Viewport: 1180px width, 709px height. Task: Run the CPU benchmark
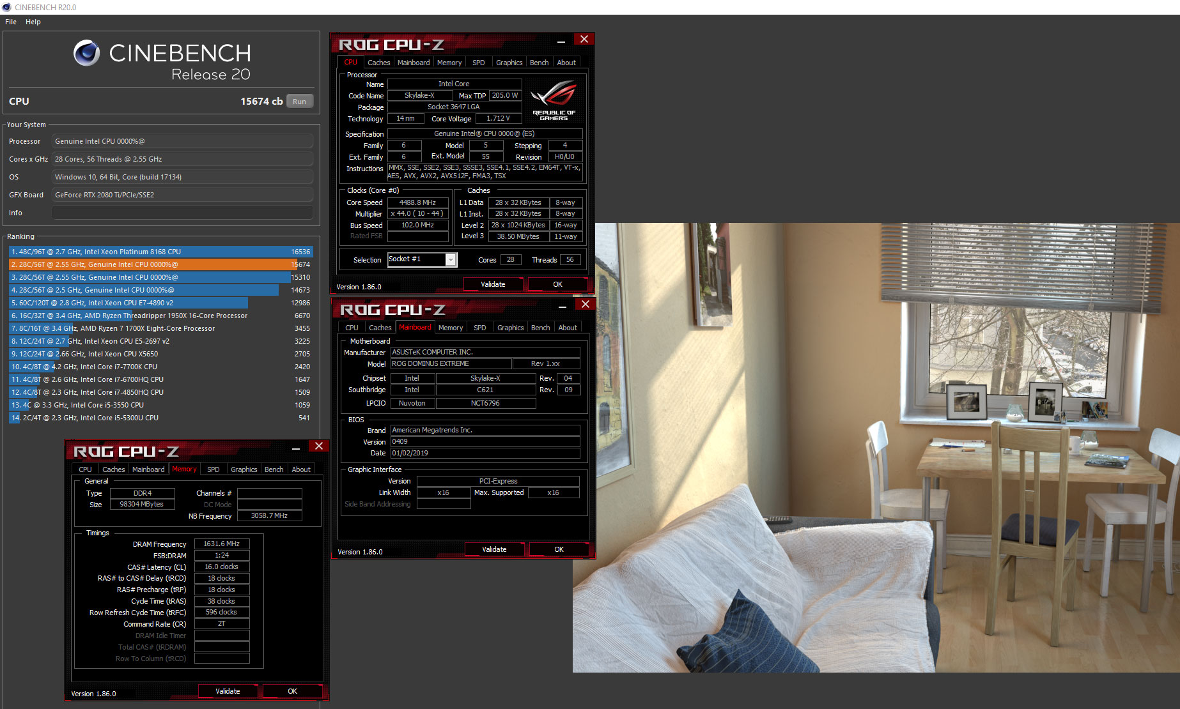pyautogui.click(x=299, y=102)
